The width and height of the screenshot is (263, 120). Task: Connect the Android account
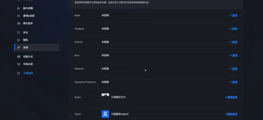233,42
